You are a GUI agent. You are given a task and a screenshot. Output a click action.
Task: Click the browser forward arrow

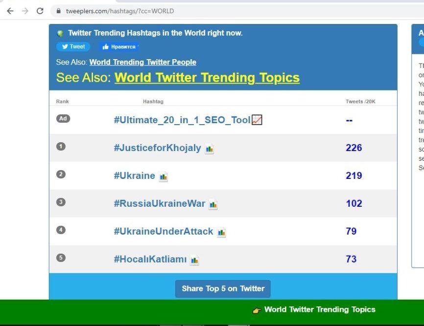[25, 11]
